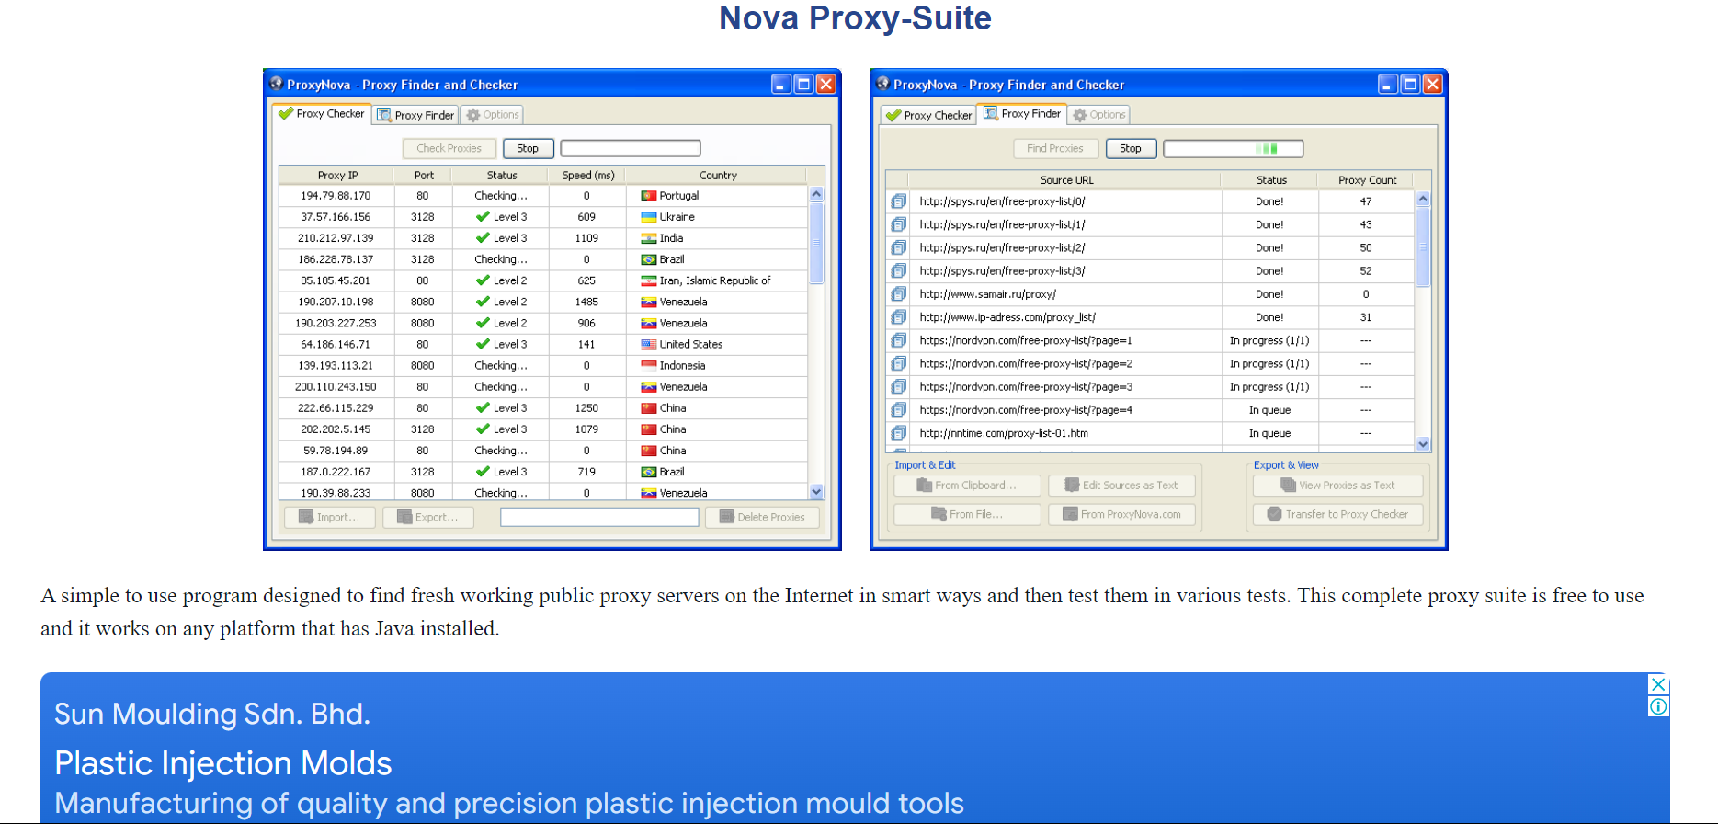Click the source icon for spys.ru free-proxy-list/0/

point(898,201)
